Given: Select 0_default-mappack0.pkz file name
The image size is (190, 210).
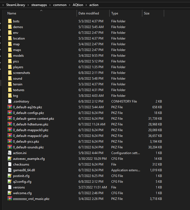Looking at the screenshot, I should click(x=31, y=130).
